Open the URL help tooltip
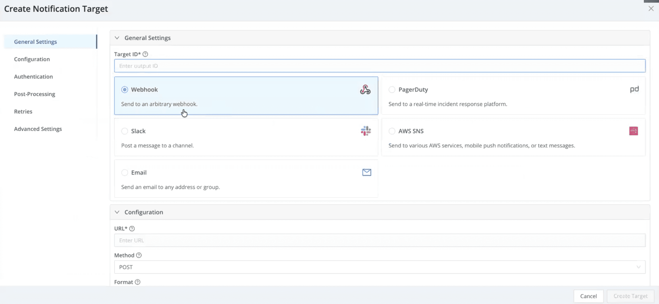659x304 pixels. click(x=132, y=229)
